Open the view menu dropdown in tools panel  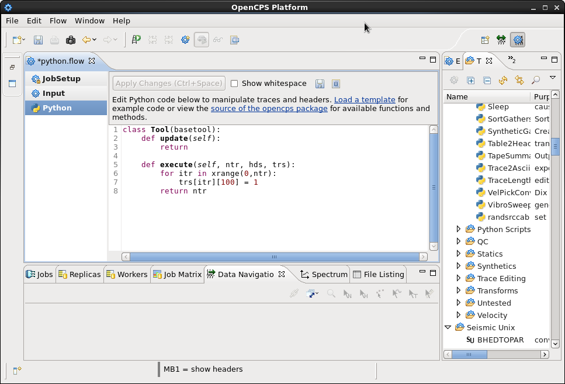pos(552,78)
